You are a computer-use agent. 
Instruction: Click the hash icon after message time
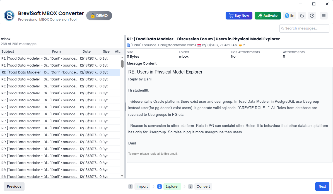coord(240,45)
